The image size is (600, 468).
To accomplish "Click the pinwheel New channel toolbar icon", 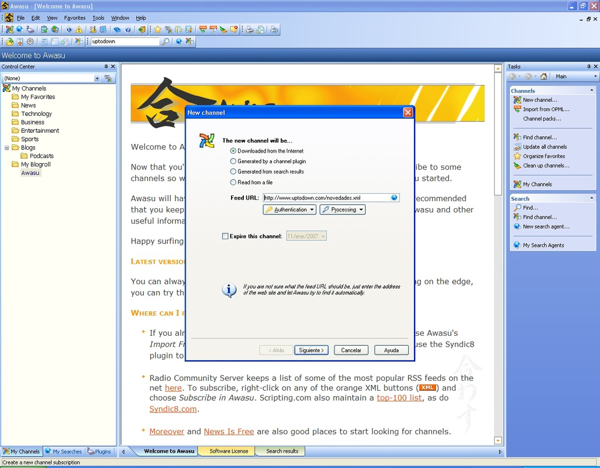I will tap(9, 29).
